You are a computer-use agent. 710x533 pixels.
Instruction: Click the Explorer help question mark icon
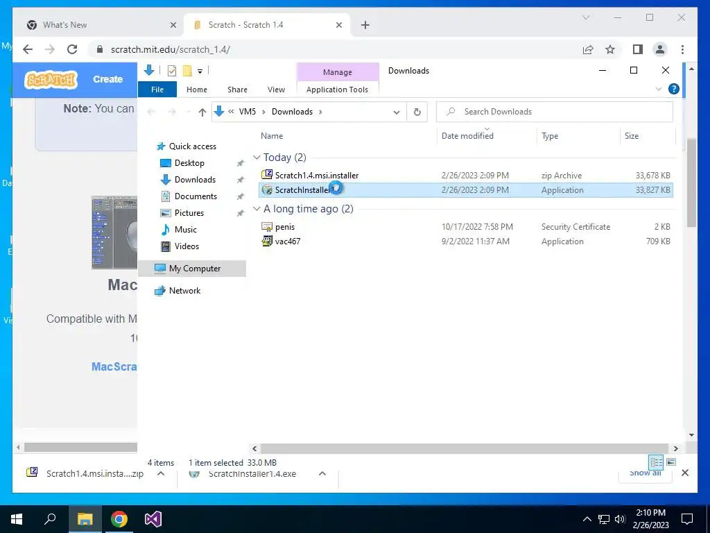point(674,89)
